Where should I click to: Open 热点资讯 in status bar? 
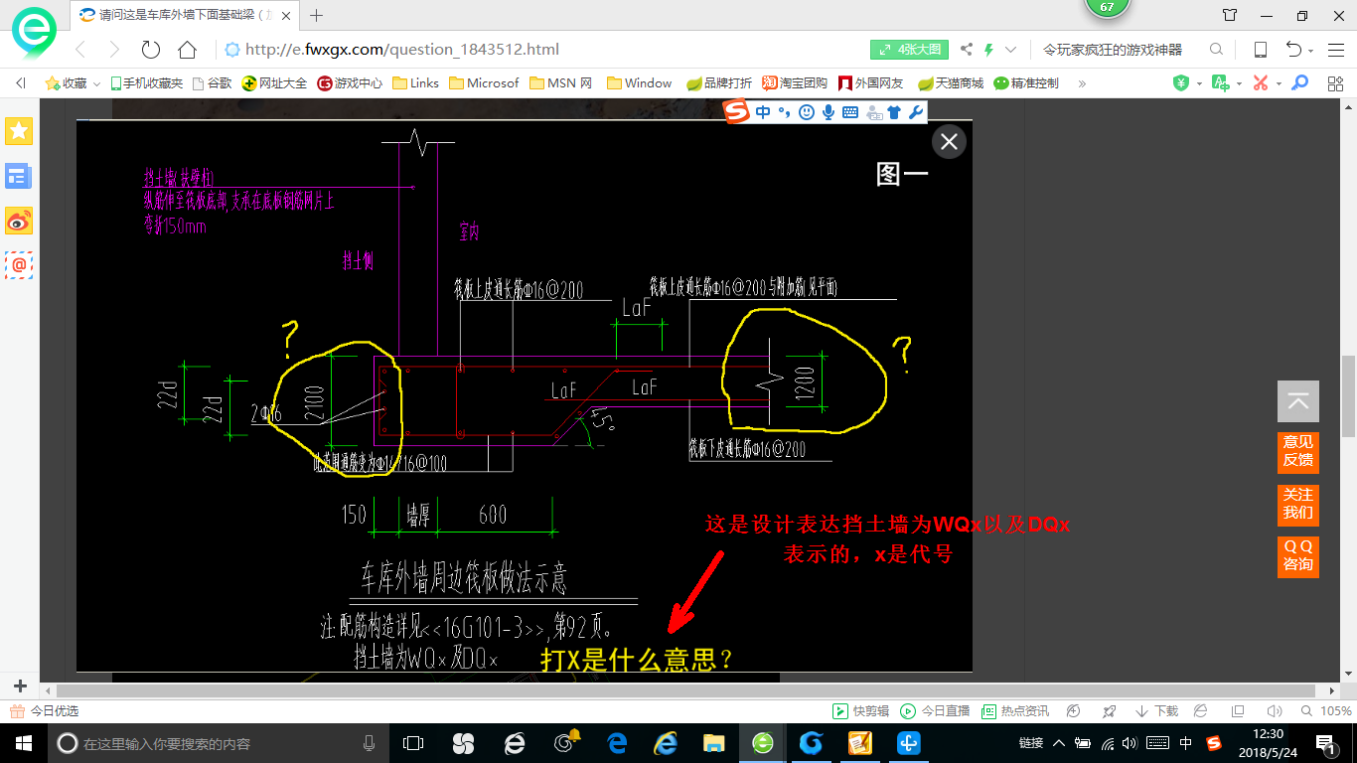tap(1015, 711)
